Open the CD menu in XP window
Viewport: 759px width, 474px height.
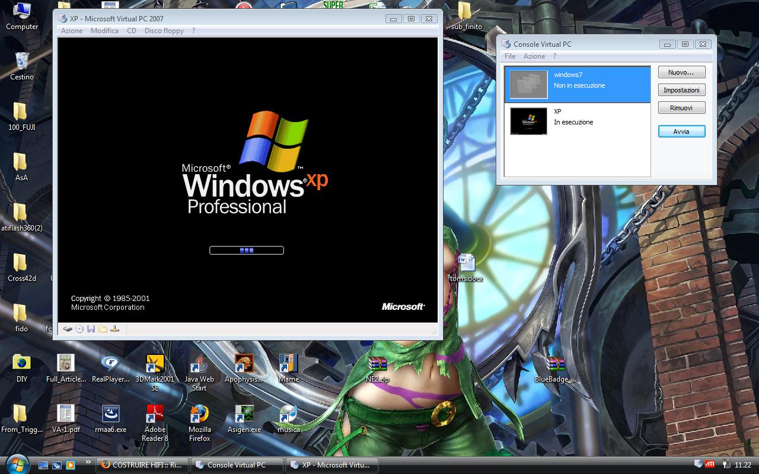[x=132, y=31]
